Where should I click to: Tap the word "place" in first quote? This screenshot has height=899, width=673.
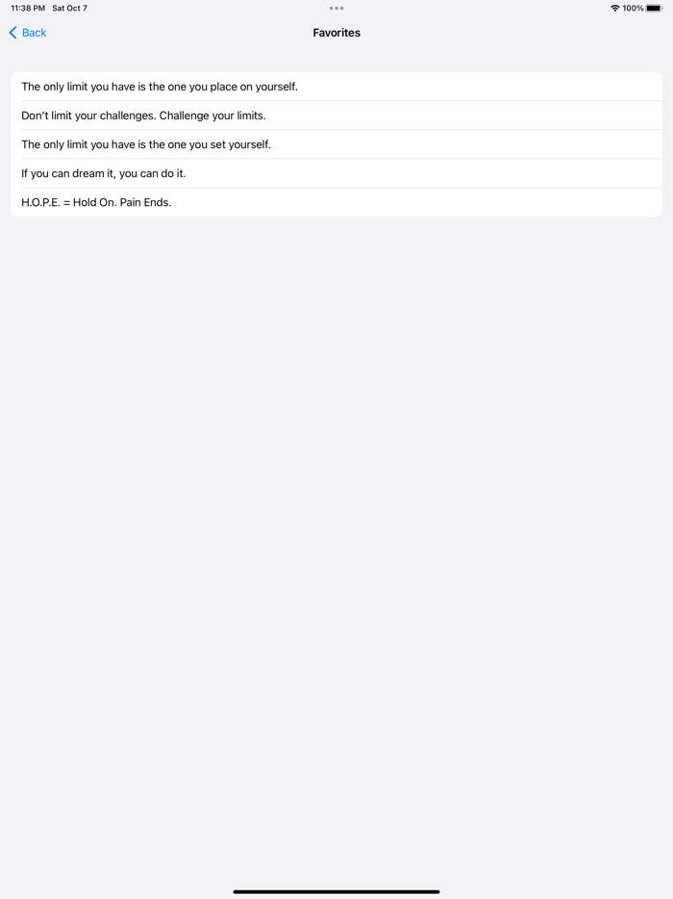pyautogui.click(x=223, y=88)
